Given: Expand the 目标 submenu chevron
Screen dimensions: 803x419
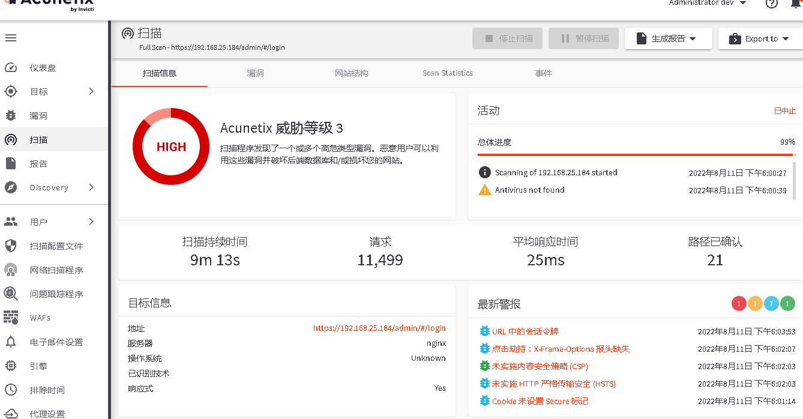Looking at the screenshot, I should (x=91, y=91).
